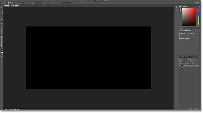The height and width of the screenshot is (113, 203).
Task: Select the Hand tool
Action: [2, 44]
